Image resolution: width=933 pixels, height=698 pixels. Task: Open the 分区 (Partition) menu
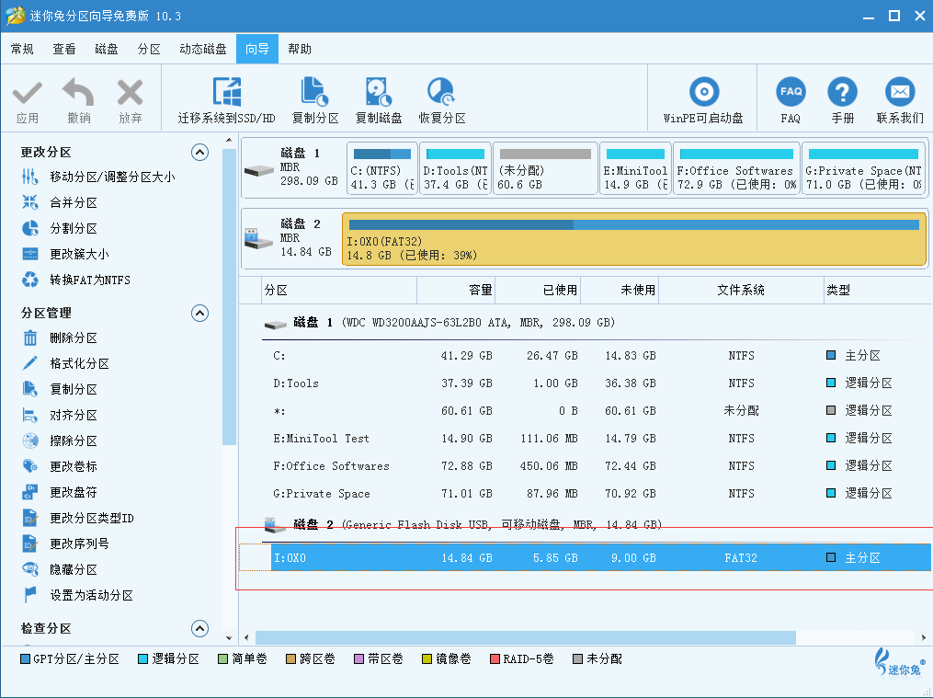(x=149, y=49)
